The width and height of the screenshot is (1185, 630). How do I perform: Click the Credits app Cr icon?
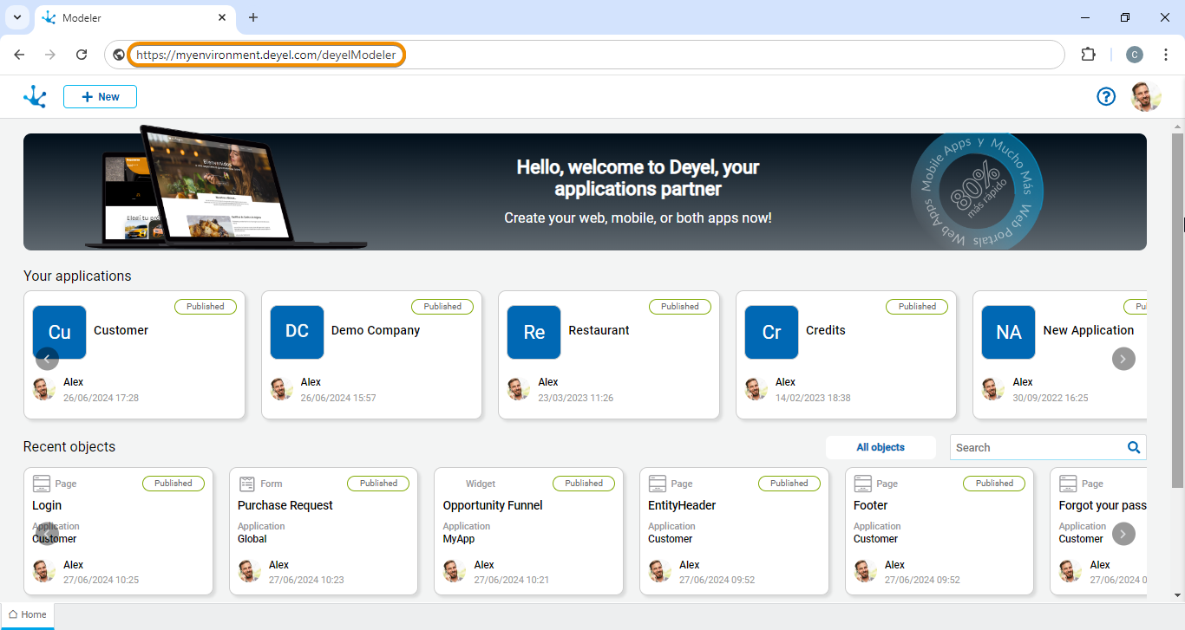click(771, 332)
